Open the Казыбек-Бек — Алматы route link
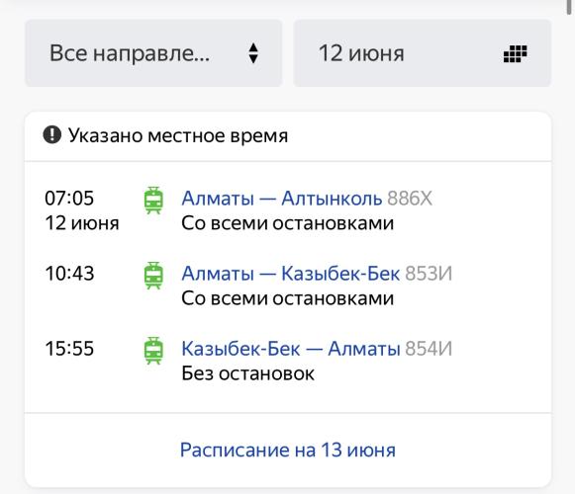This screenshot has height=494, width=575. (x=290, y=348)
